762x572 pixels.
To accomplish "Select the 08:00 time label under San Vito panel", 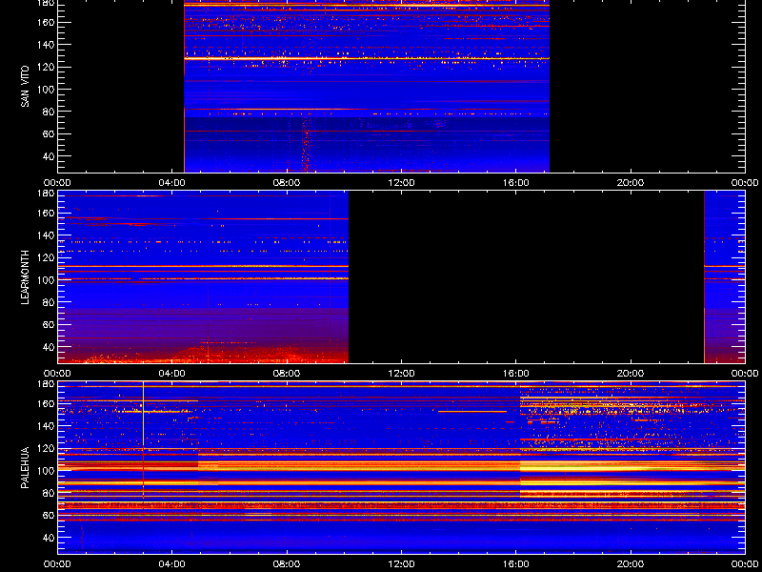I will coord(287,183).
